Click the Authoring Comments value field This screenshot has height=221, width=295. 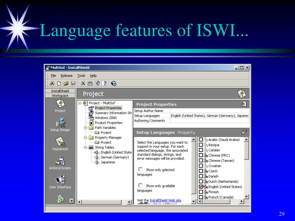click(210, 121)
